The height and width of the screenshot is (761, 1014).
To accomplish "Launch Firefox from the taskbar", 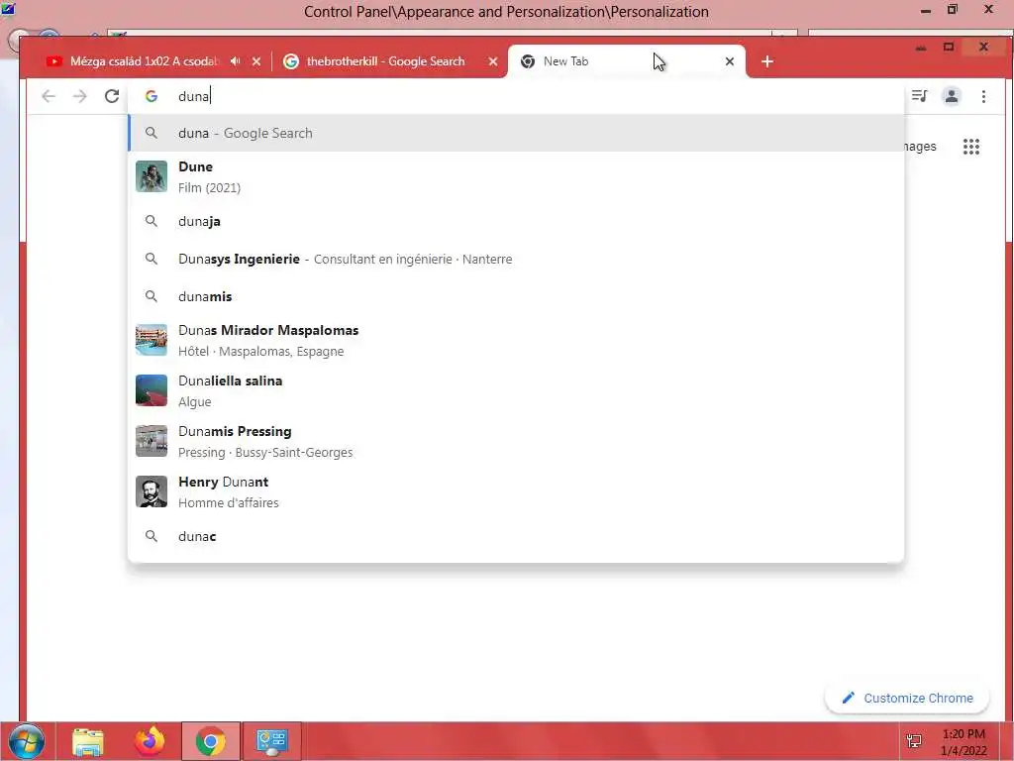I will click(150, 741).
